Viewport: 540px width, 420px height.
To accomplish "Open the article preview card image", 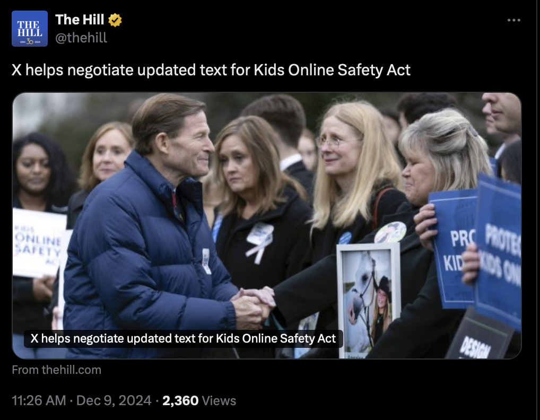I will [x=267, y=225].
